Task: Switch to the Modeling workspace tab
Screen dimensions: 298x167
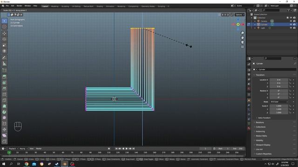Action: pos(54,6)
